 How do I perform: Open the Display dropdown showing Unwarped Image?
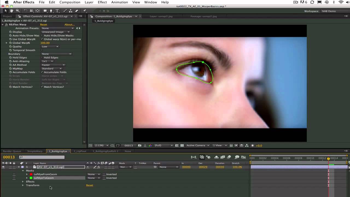coord(56,32)
